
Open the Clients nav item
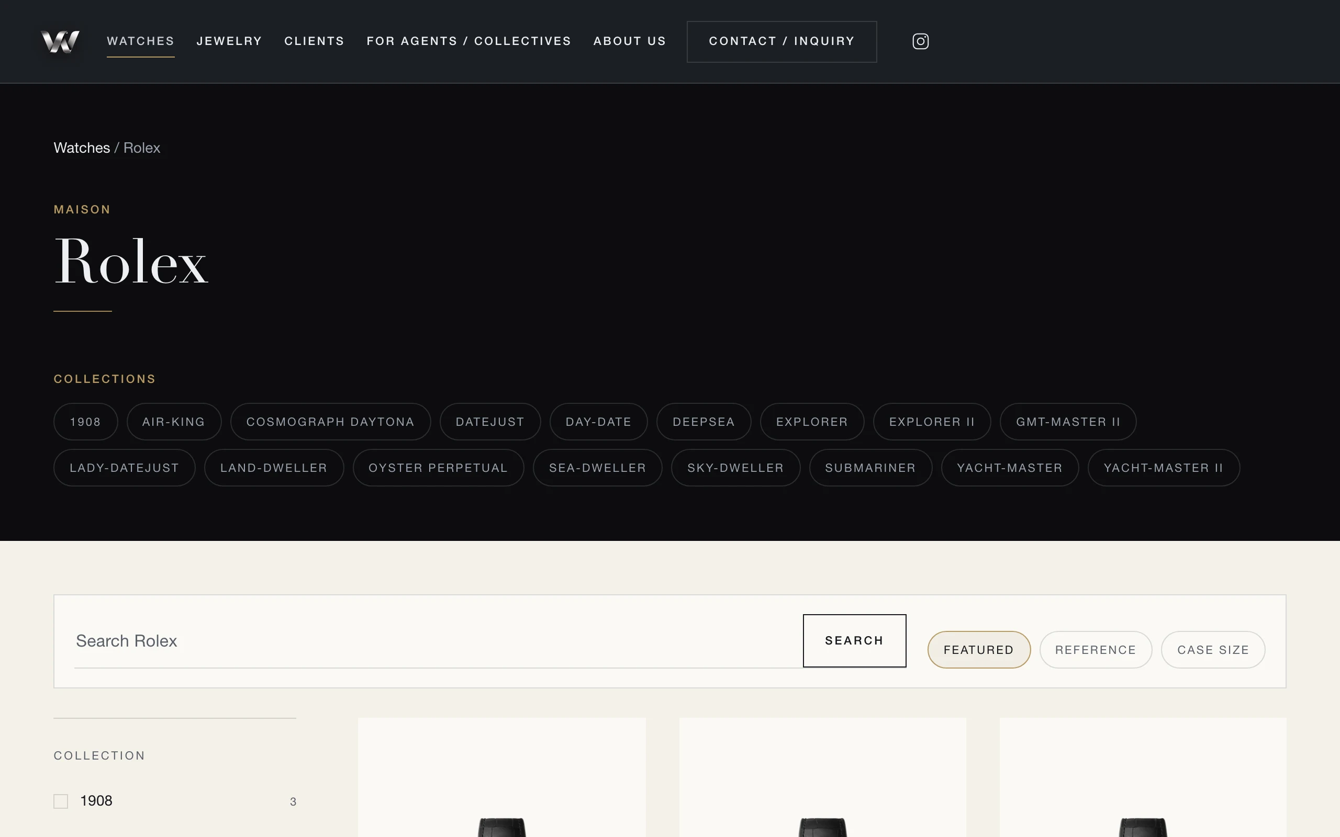315,41
